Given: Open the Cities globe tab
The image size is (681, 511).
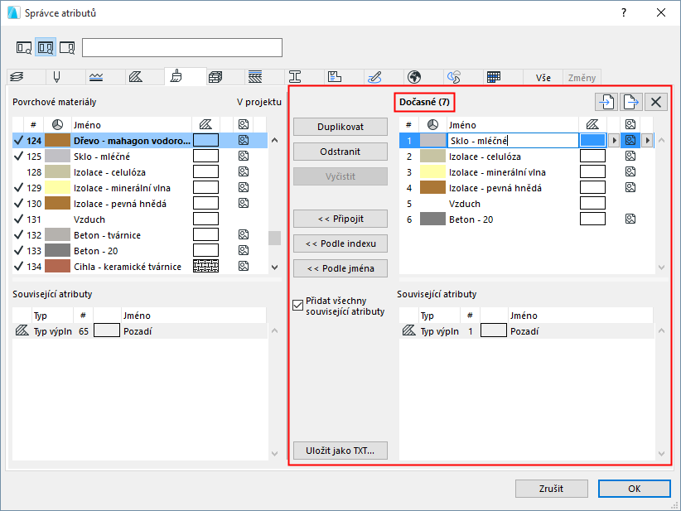Looking at the screenshot, I should tap(414, 77).
